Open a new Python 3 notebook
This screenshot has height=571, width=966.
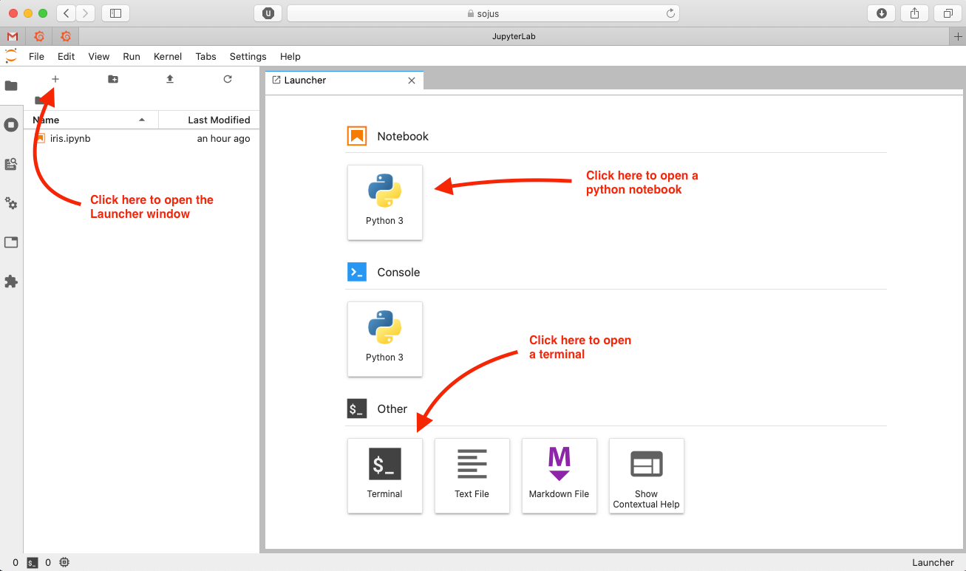point(384,202)
